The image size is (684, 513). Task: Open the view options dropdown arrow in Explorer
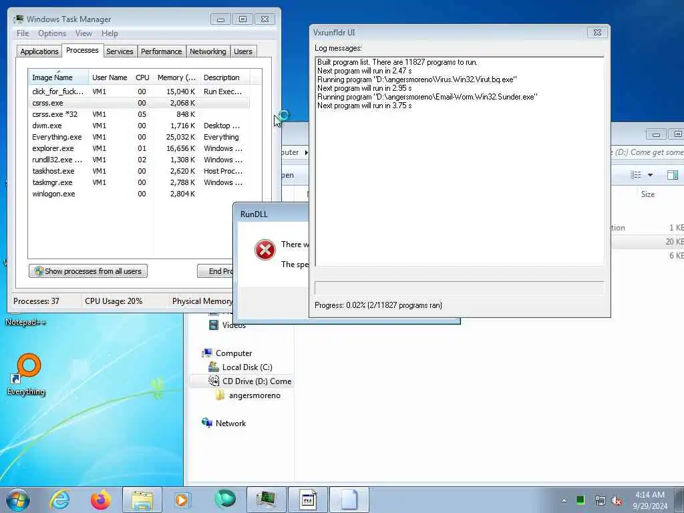coord(650,175)
